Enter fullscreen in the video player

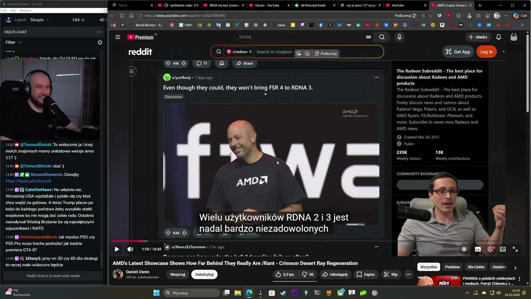tap(515, 249)
